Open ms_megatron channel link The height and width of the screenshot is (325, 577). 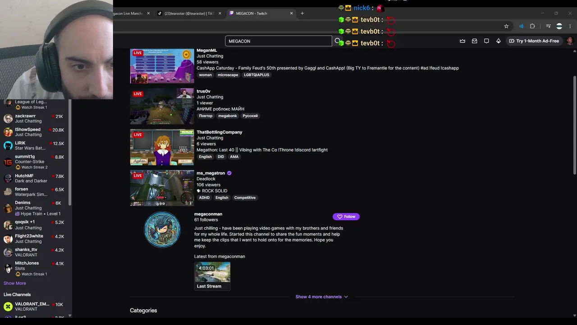click(x=211, y=173)
